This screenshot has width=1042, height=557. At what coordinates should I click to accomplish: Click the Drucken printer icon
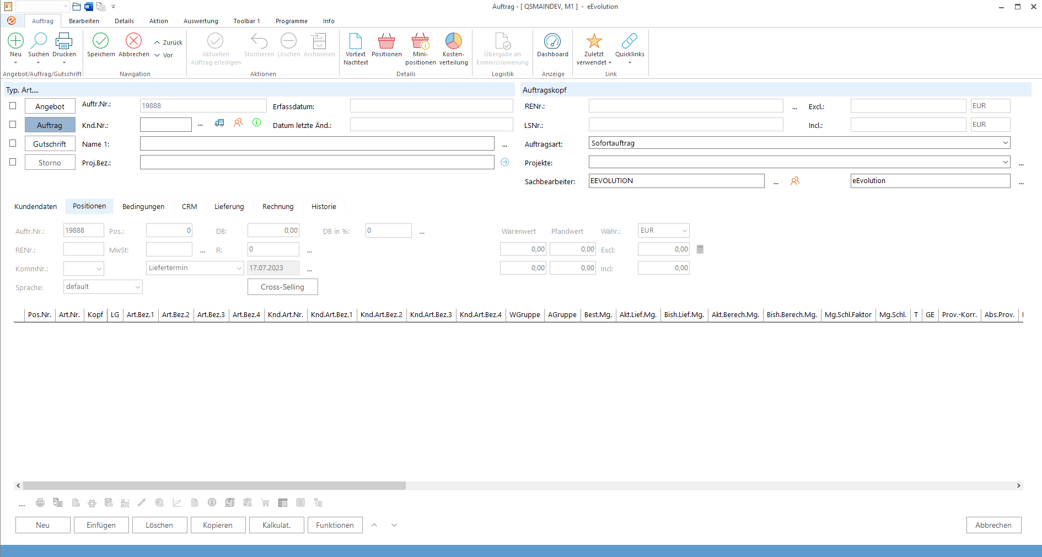point(64,41)
